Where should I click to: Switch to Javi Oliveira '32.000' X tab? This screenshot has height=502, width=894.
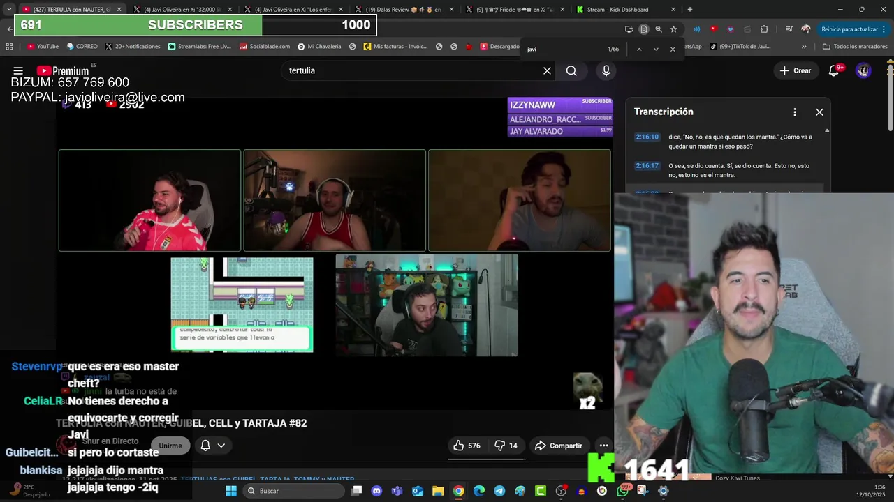click(184, 9)
